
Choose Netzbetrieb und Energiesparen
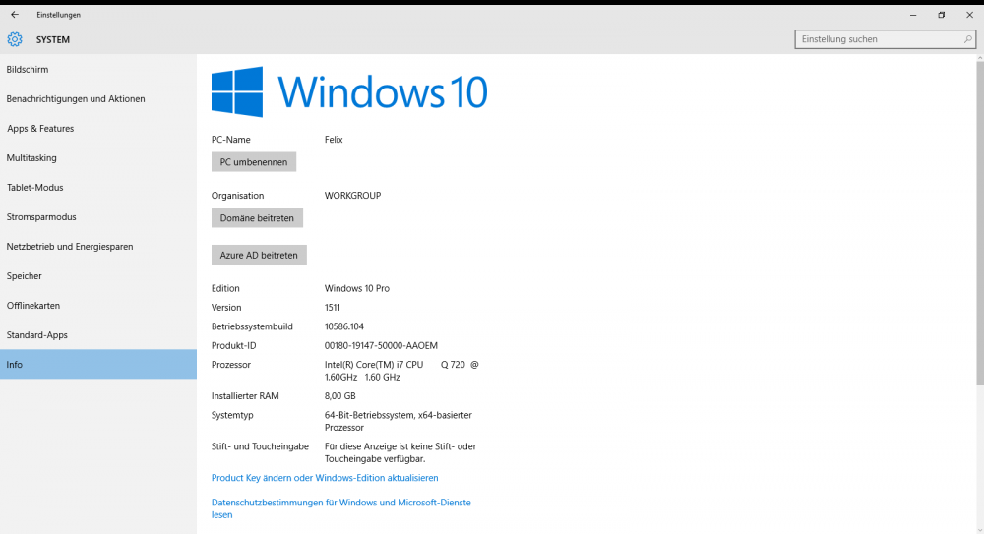tap(70, 247)
